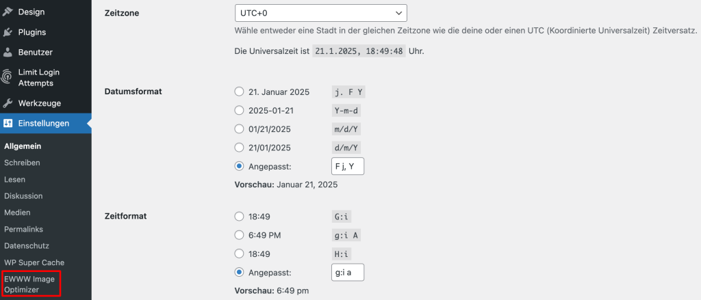Go to Permalinks settings
Screen dimensions: 701x300
pos(24,229)
